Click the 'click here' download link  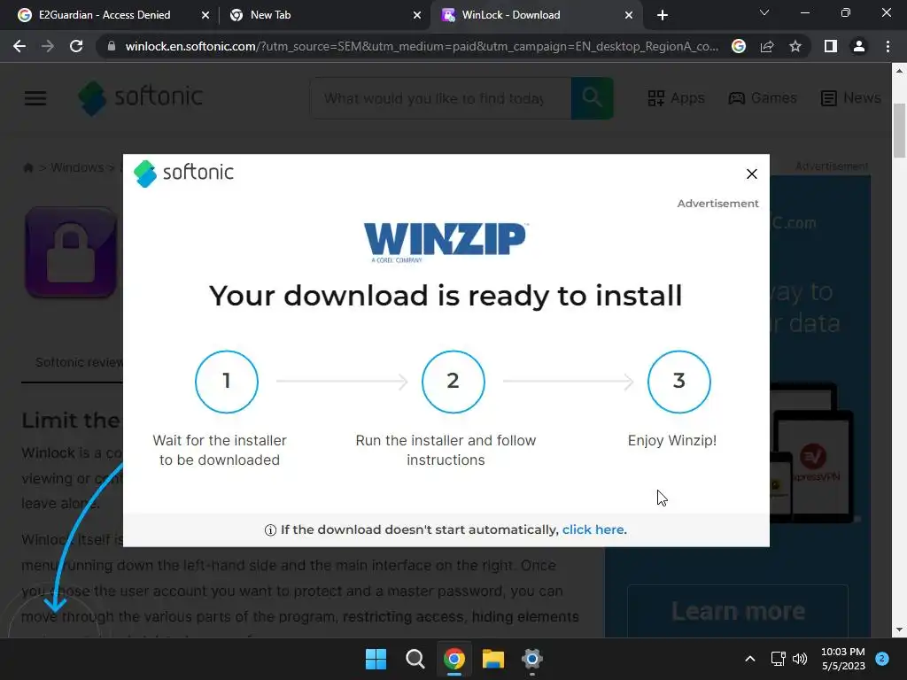(x=593, y=529)
